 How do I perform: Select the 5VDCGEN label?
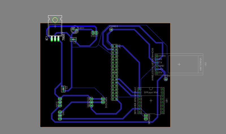point(106,103)
